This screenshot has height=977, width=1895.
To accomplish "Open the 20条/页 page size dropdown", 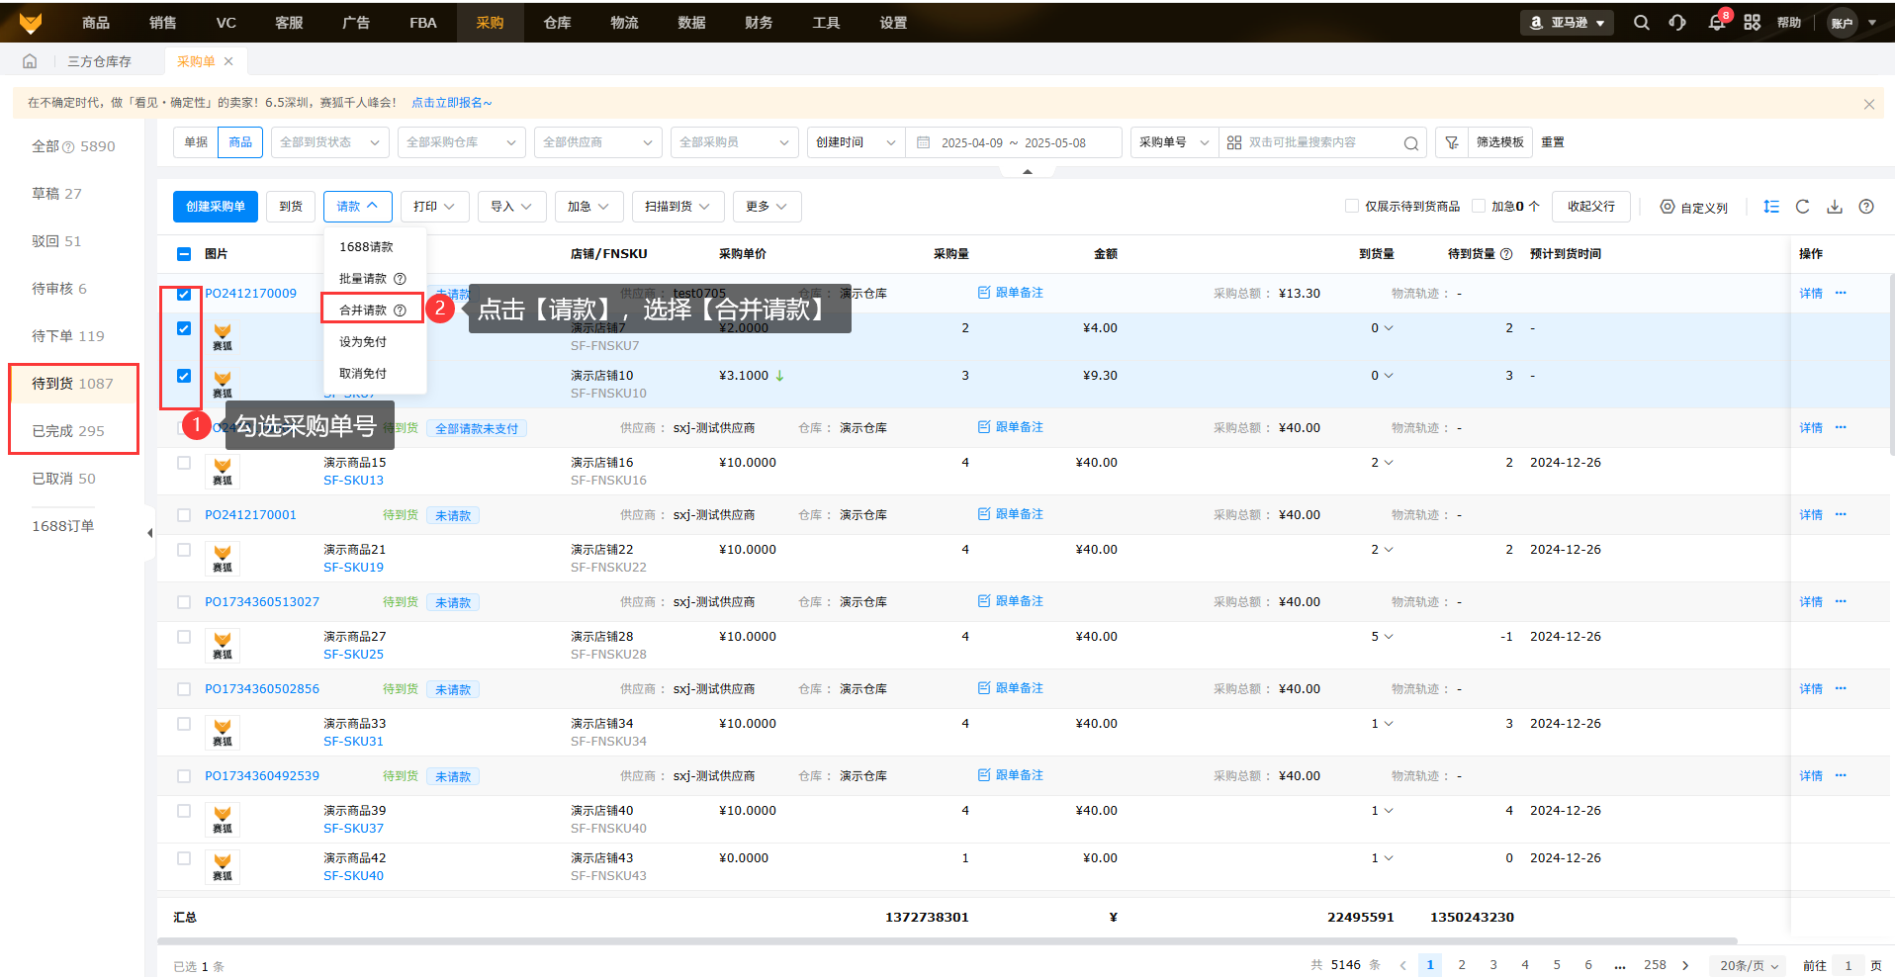I will [1748, 965].
